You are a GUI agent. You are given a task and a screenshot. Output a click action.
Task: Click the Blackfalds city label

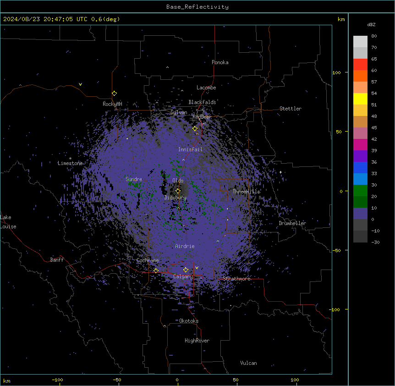[x=202, y=102]
